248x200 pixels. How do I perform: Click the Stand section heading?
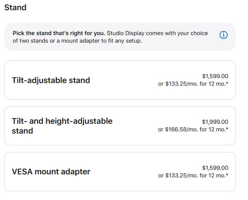[x=15, y=8]
